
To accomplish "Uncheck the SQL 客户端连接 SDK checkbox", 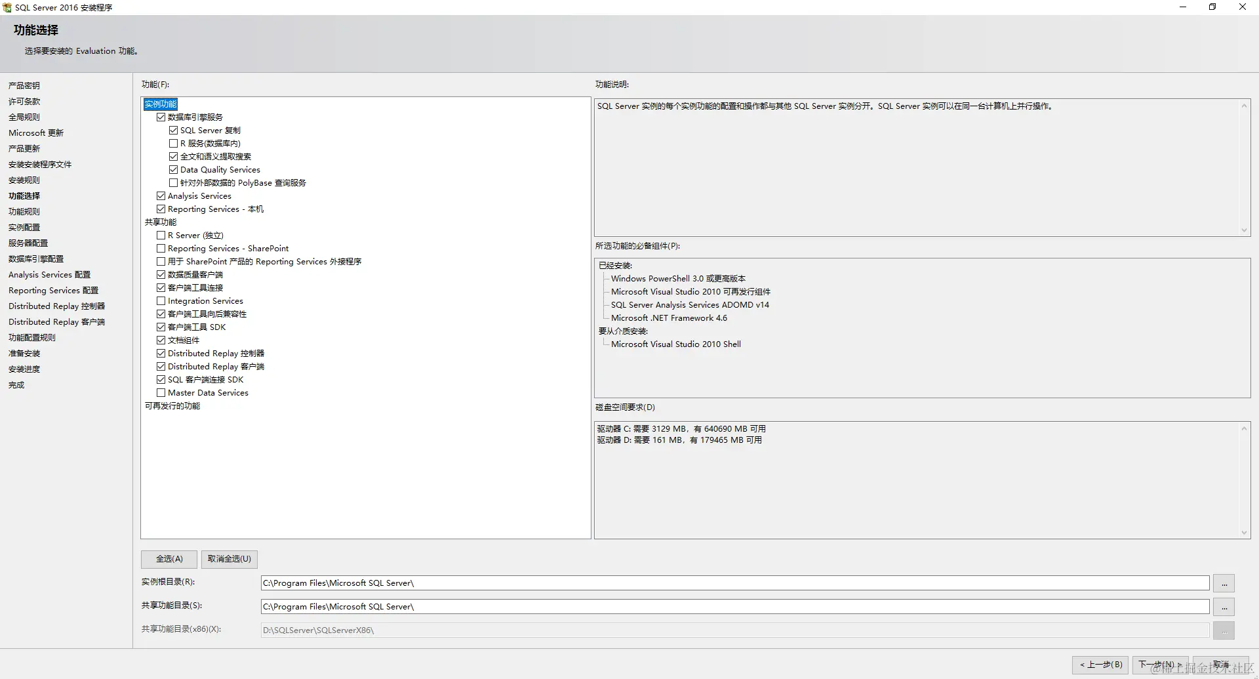I will tap(161, 380).
